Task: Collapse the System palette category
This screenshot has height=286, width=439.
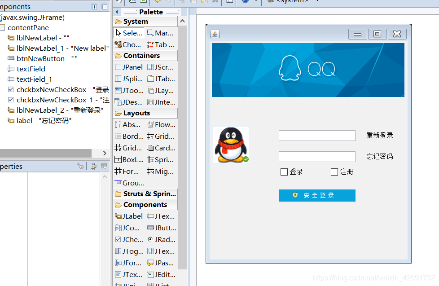Action: [145, 22]
